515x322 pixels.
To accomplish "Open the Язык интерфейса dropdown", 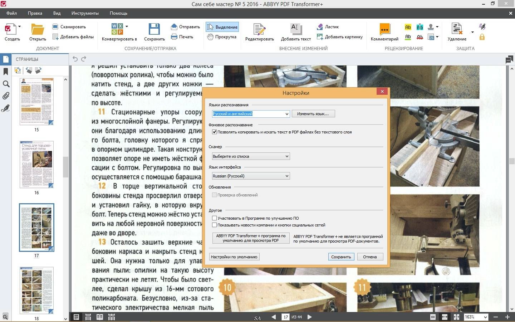I will [x=251, y=176].
